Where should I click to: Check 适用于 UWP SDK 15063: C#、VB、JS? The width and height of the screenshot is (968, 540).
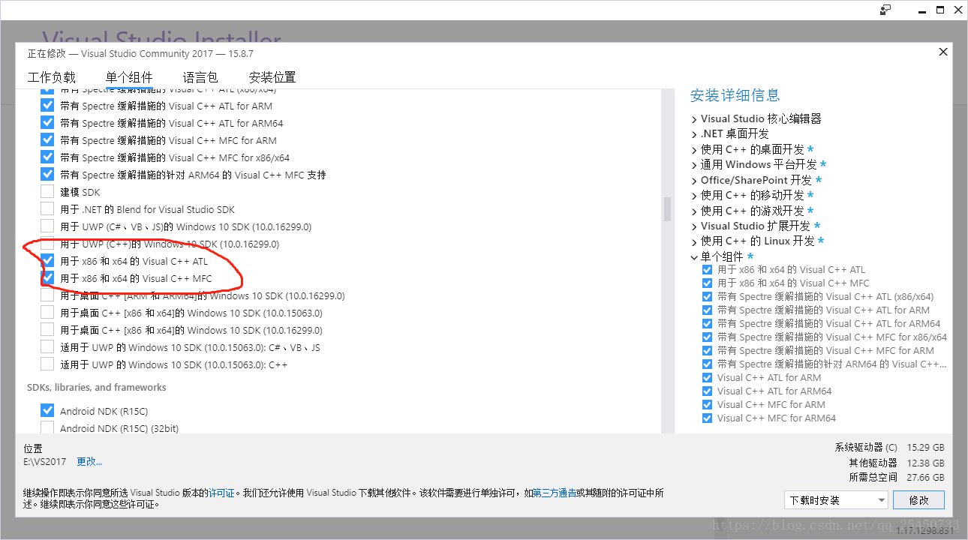click(47, 347)
